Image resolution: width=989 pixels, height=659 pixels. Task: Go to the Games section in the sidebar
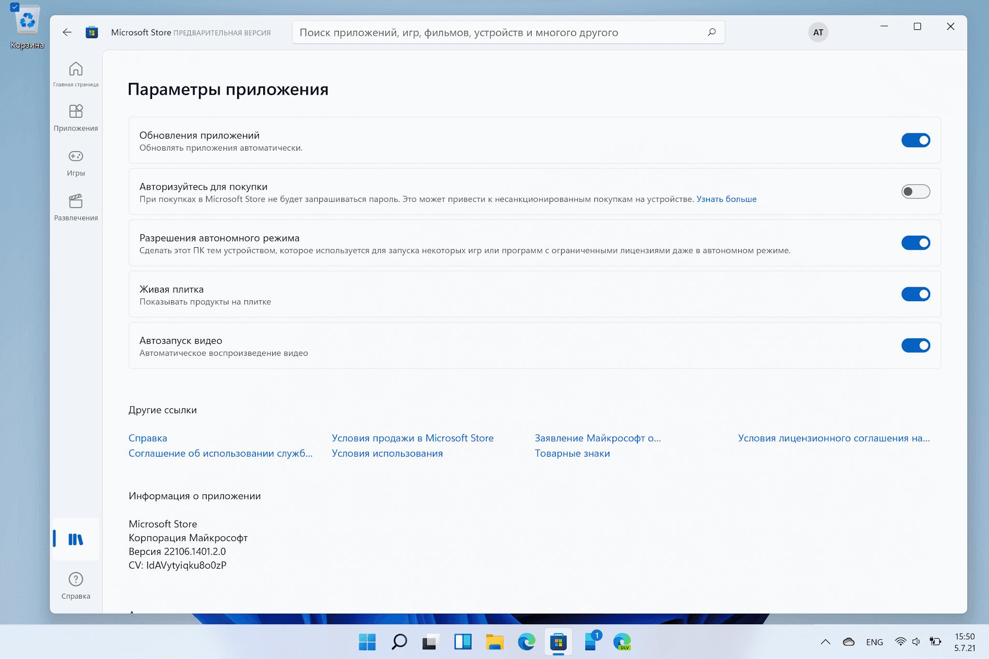(x=76, y=163)
